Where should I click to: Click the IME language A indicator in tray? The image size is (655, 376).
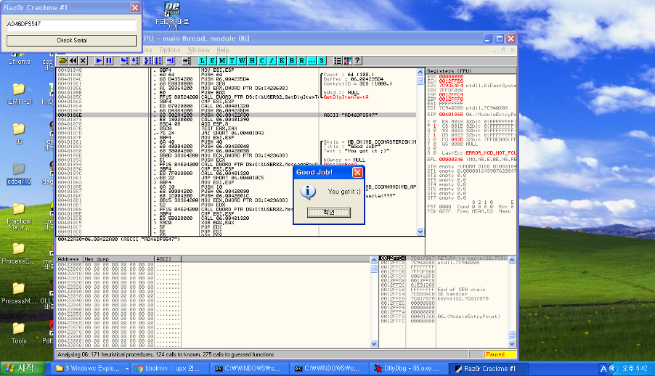point(603,369)
